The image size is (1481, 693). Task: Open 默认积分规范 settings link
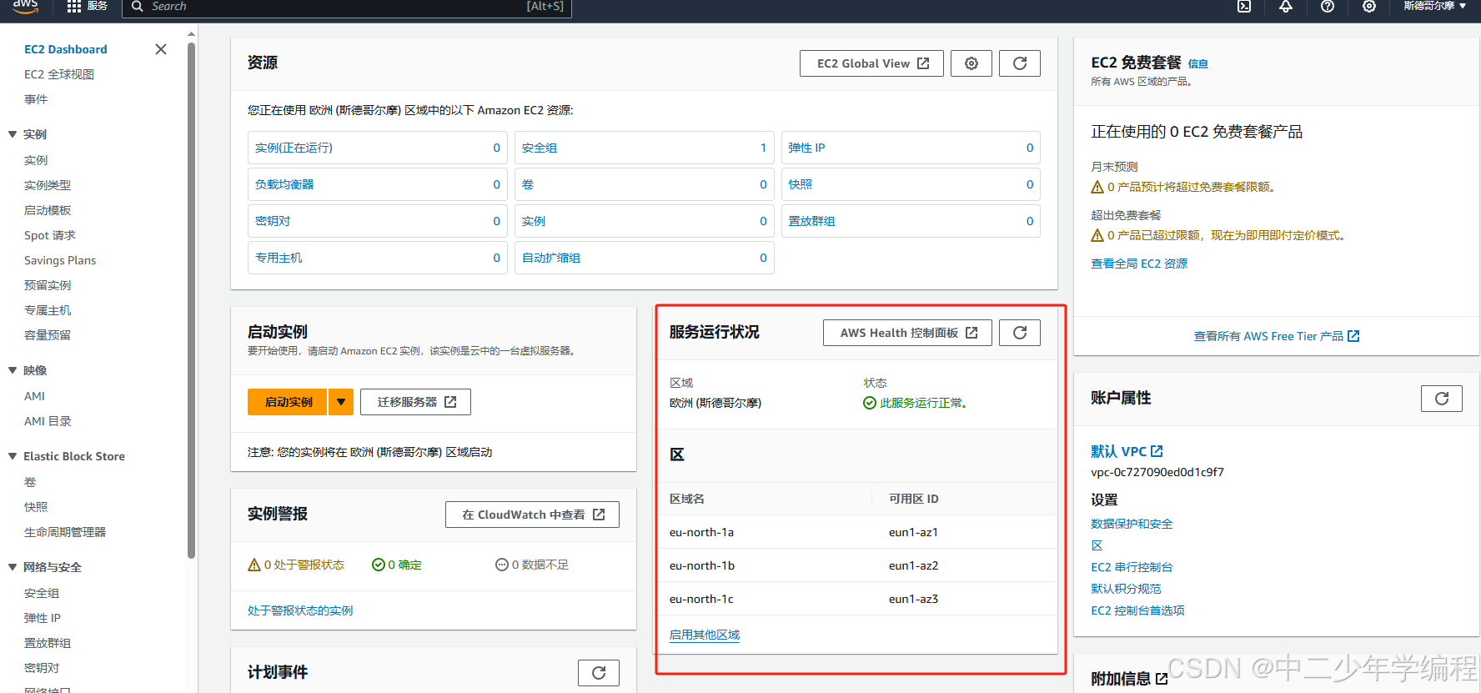click(1126, 589)
